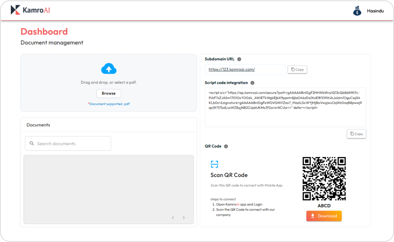Click the blue scan frame icon
Viewport: 394px width, 242px height.
click(214, 164)
